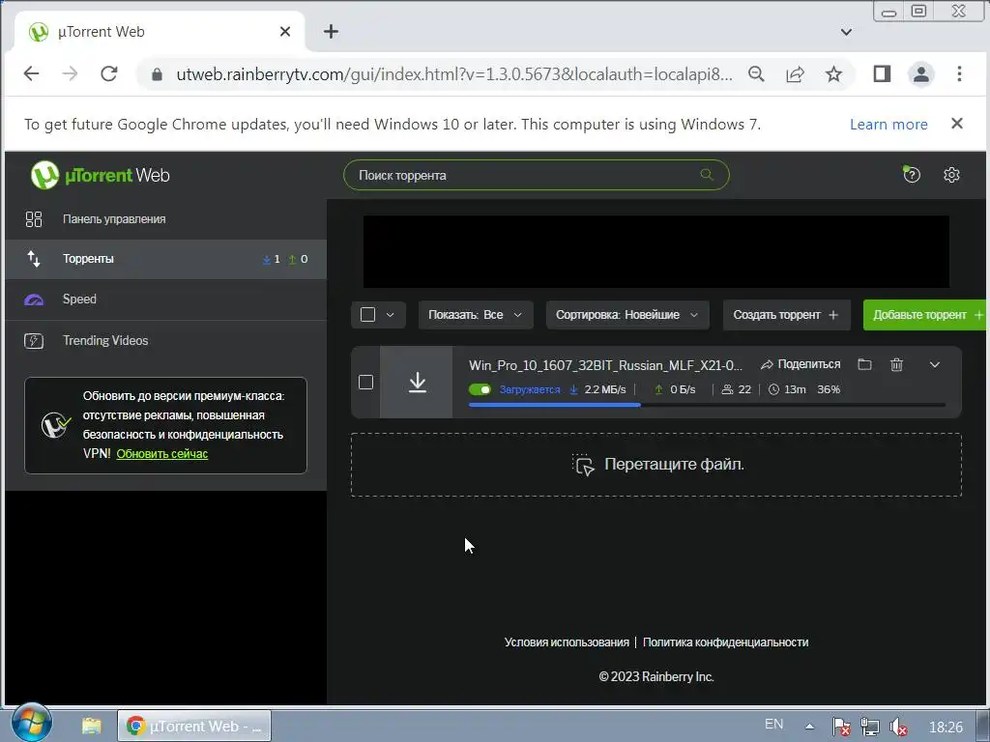Click the Создать торрент button
Viewport: 990px width, 742px height.
click(786, 314)
